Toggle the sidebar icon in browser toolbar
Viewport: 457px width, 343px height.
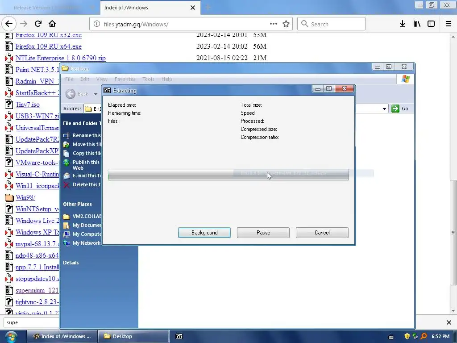click(x=431, y=24)
